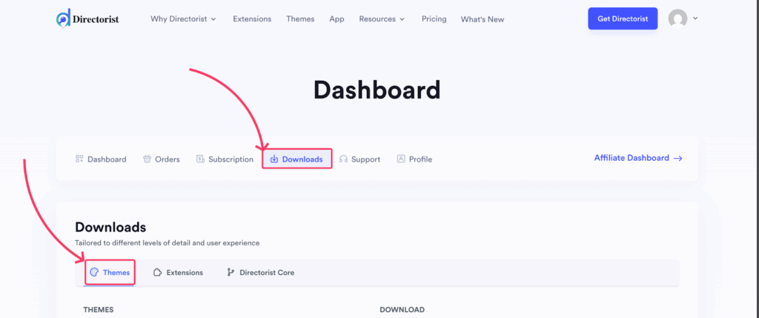Screen dimensions: 759x318
Task: Open the user avatar profile icon
Action: tap(677, 19)
